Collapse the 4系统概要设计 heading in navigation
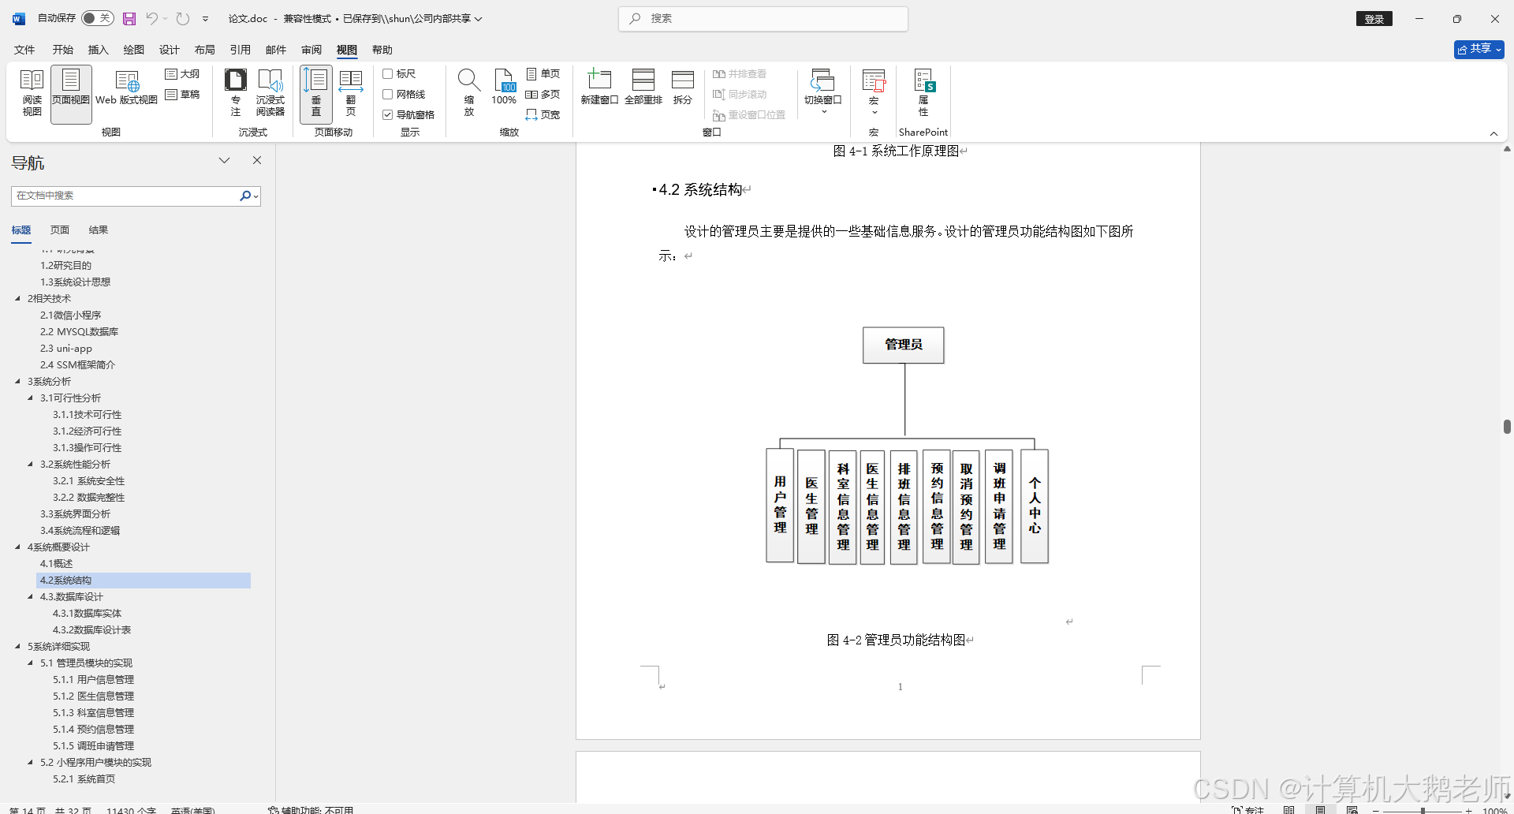The width and height of the screenshot is (1514, 814). coord(19,547)
